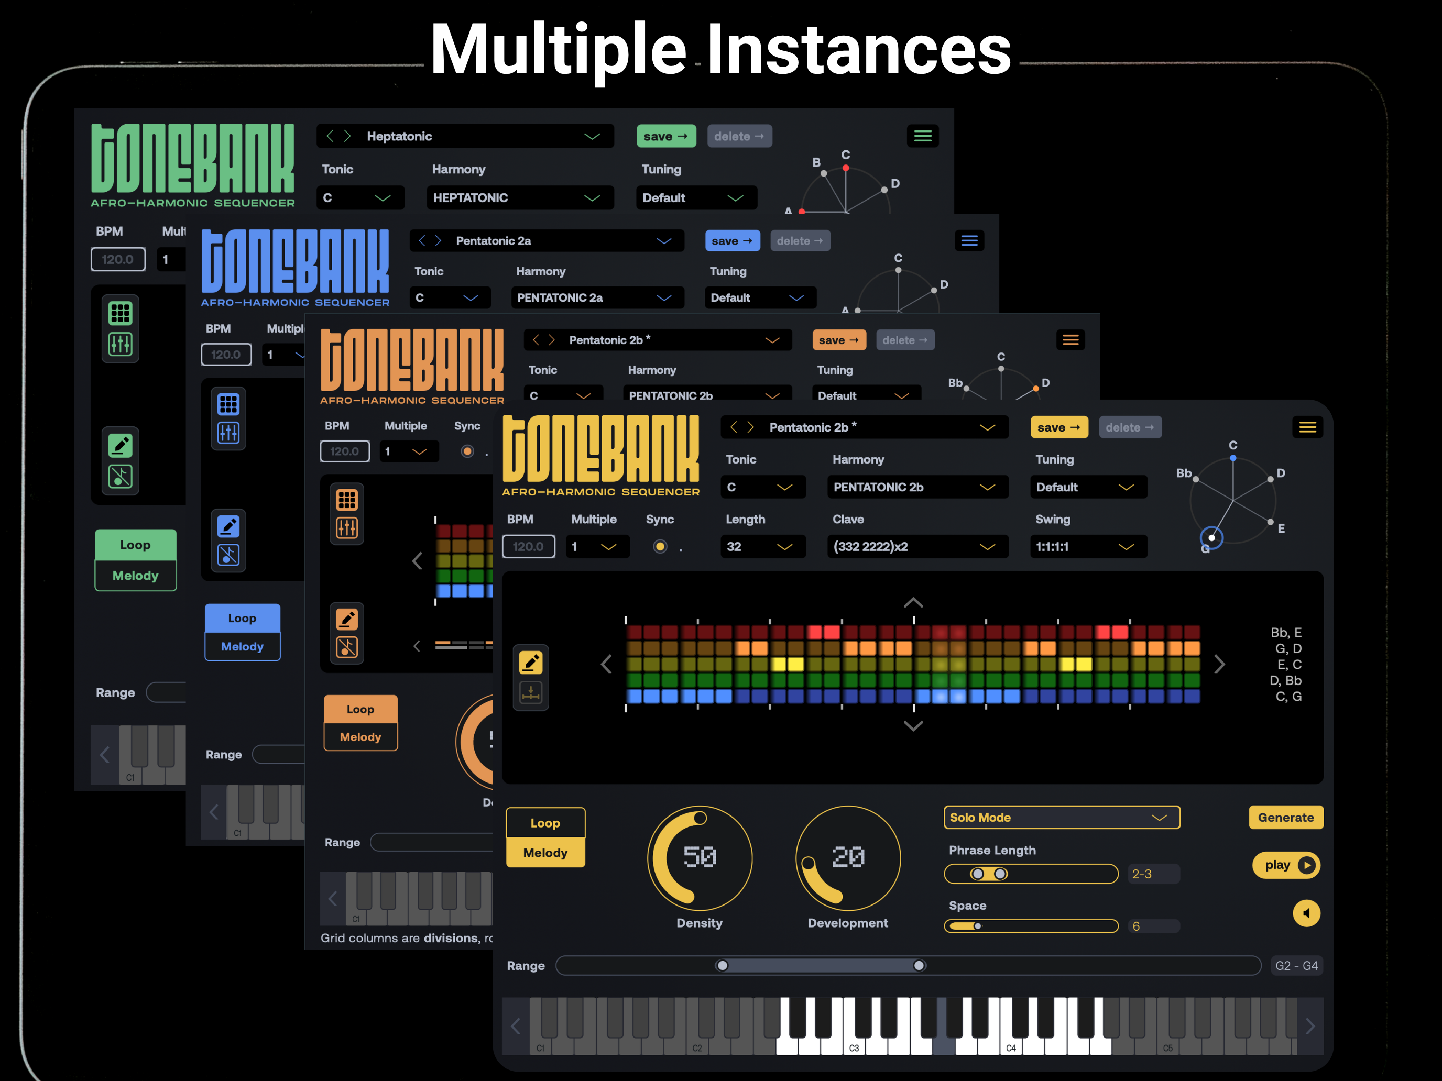Shift sequencer grid up in yellow window

point(913,602)
